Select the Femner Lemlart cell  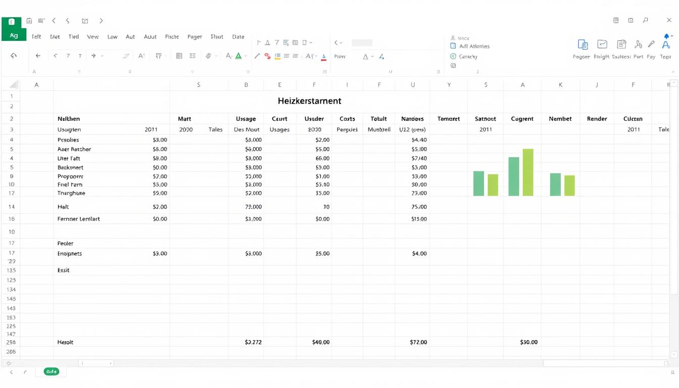click(79, 219)
